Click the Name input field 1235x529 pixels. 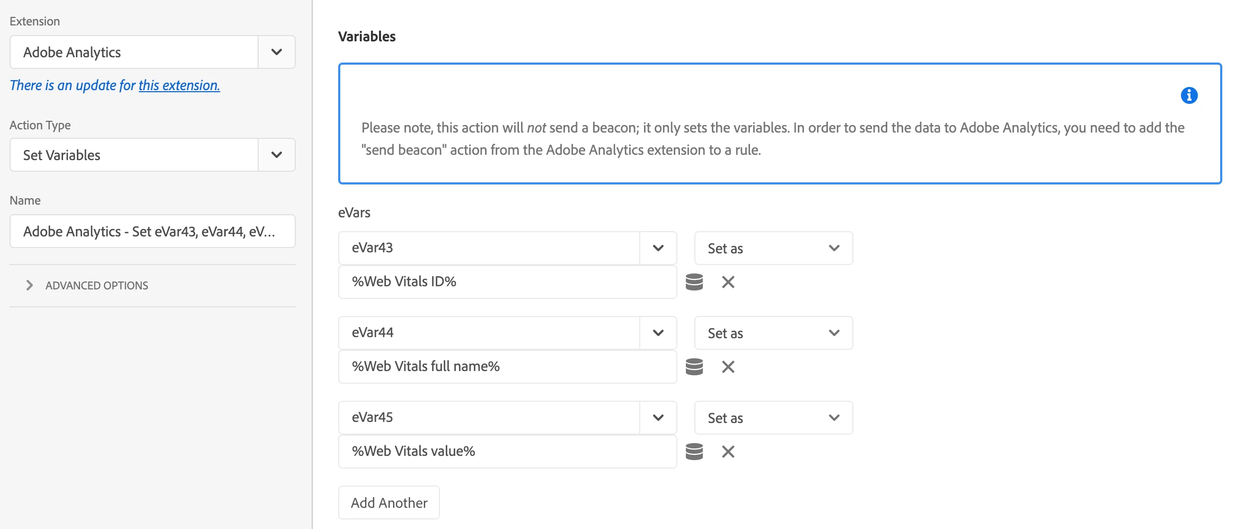click(152, 231)
